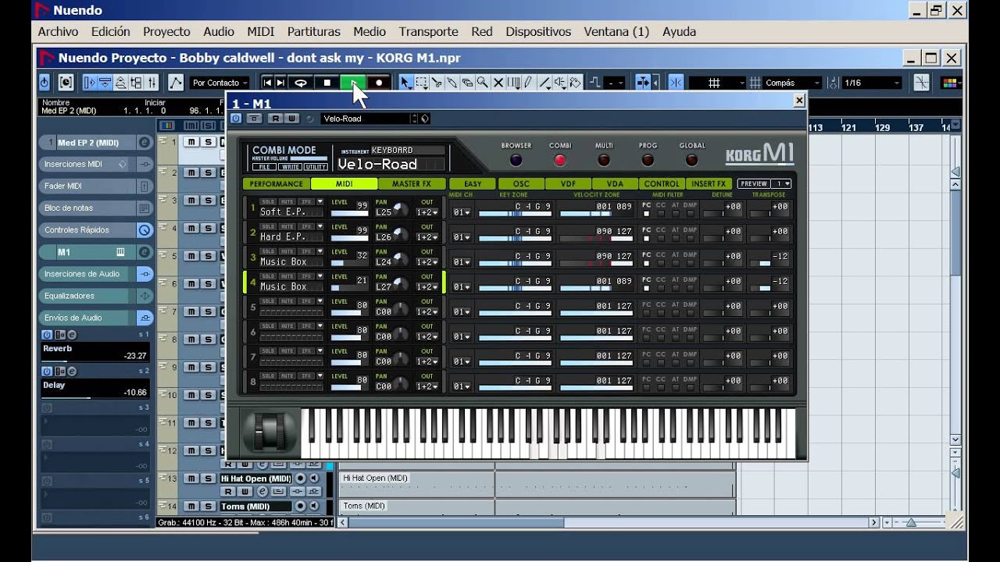Image resolution: width=1000 pixels, height=562 pixels.
Task: Select the Range Selection tool
Action: 421,82
